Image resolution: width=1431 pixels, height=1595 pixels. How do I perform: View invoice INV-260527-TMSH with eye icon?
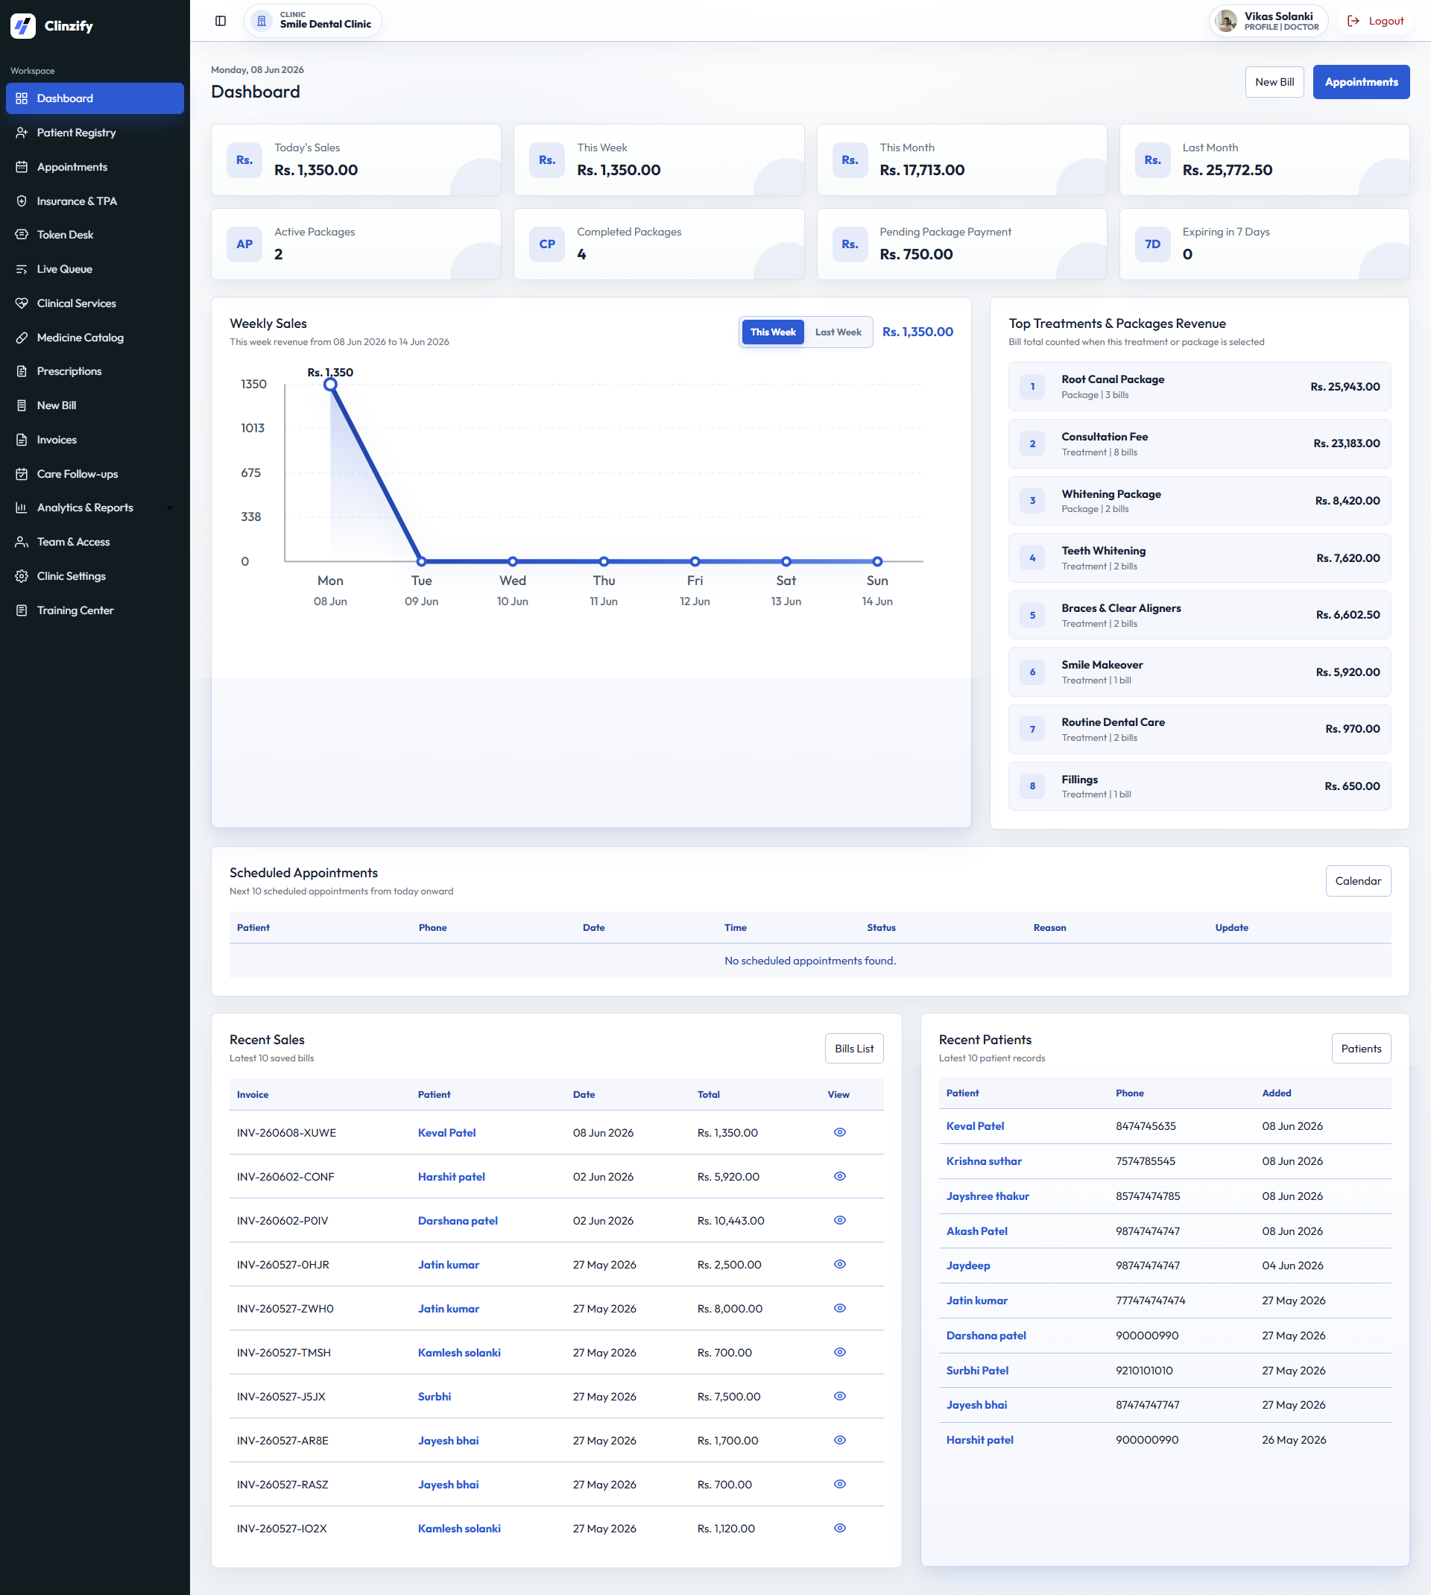(840, 1353)
